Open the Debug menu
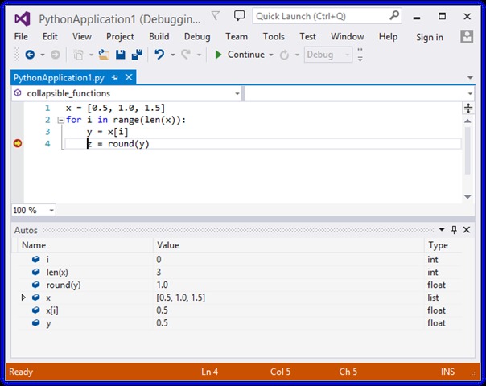Viewport: 486px width, 386px height. (196, 36)
